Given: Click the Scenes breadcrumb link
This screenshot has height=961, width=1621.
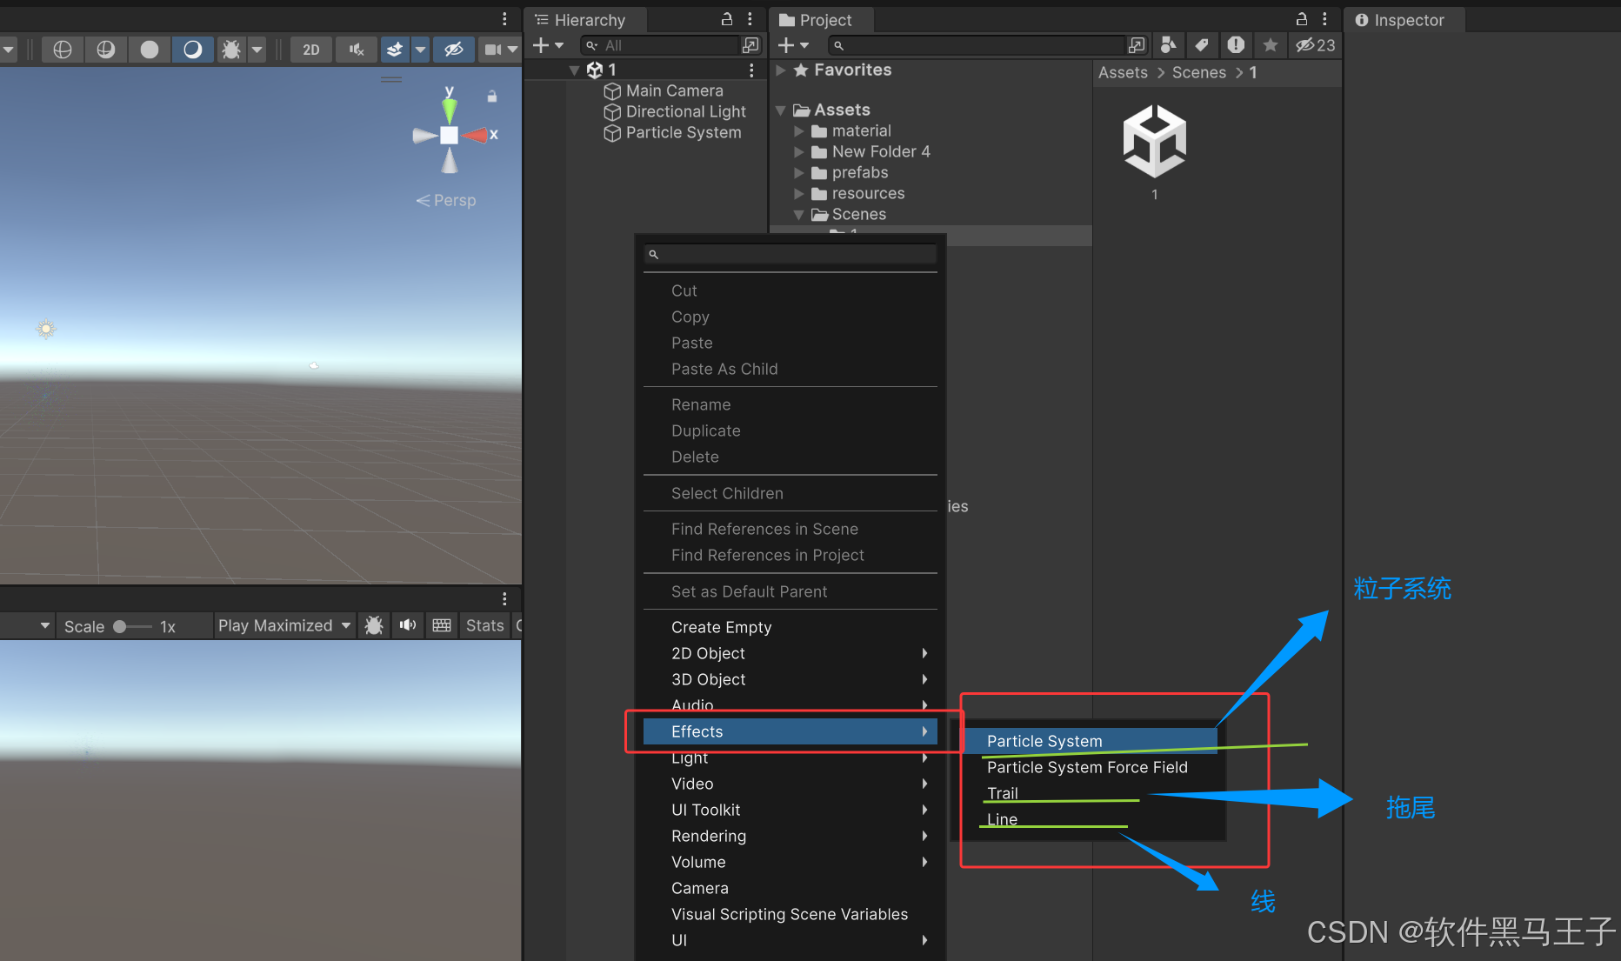Looking at the screenshot, I should (1199, 72).
